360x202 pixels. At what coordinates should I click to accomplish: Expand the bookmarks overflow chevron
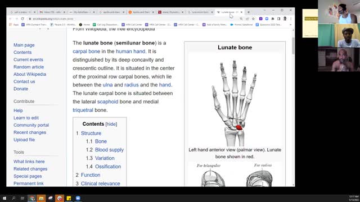[x=290, y=25]
